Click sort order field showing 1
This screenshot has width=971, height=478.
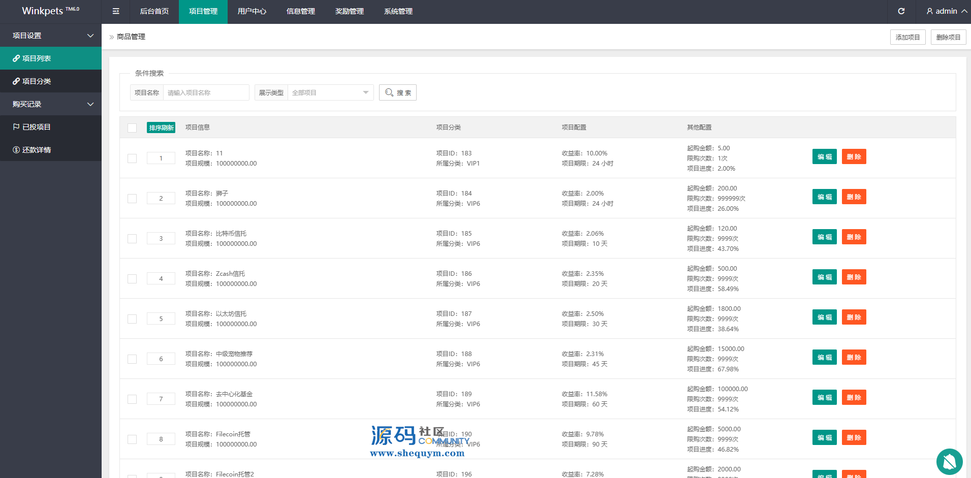point(161,158)
